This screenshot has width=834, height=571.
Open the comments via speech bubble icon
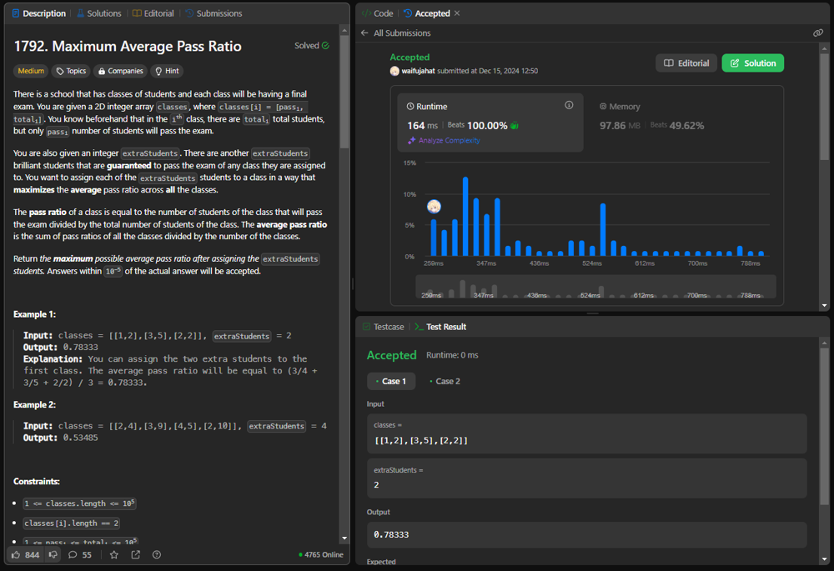tap(73, 555)
